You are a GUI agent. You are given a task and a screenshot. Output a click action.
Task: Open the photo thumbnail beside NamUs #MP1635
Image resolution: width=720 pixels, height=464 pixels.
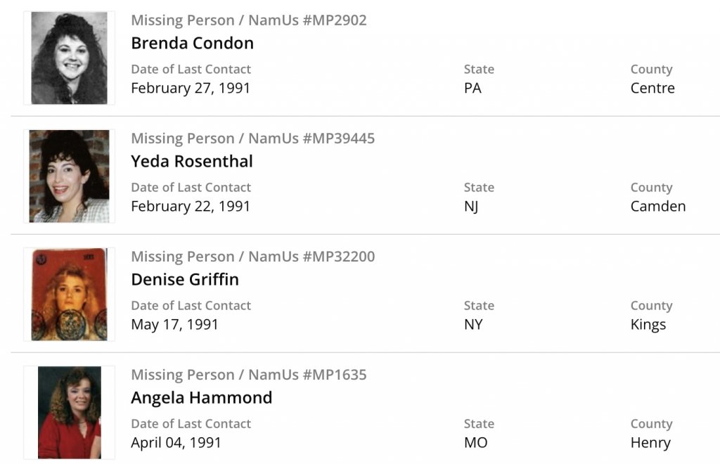(69, 413)
